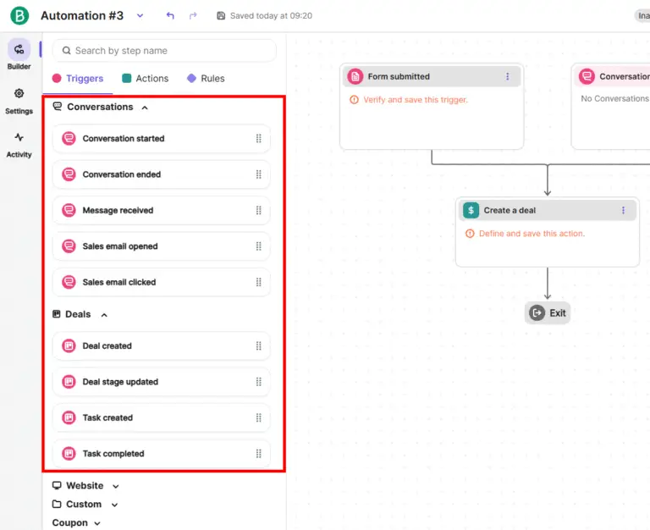Click drag handle on Conversation started
The height and width of the screenshot is (530, 650).
[x=259, y=139]
